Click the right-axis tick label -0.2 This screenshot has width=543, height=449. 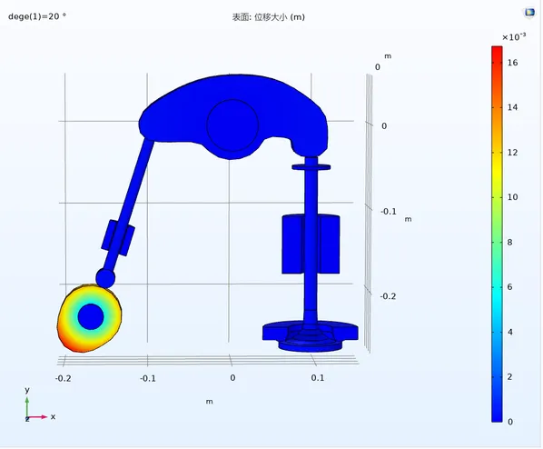pos(388,296)
